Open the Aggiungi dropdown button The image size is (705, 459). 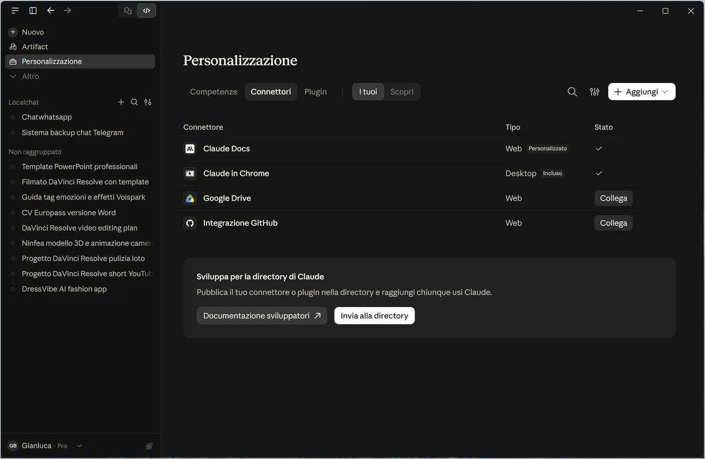click(642, 92)
